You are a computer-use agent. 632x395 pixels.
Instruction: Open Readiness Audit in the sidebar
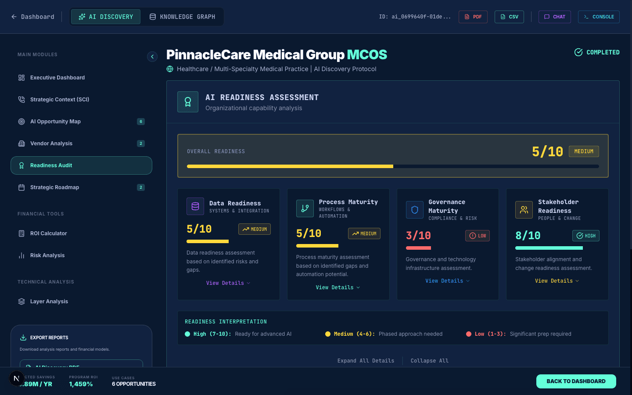81,165
